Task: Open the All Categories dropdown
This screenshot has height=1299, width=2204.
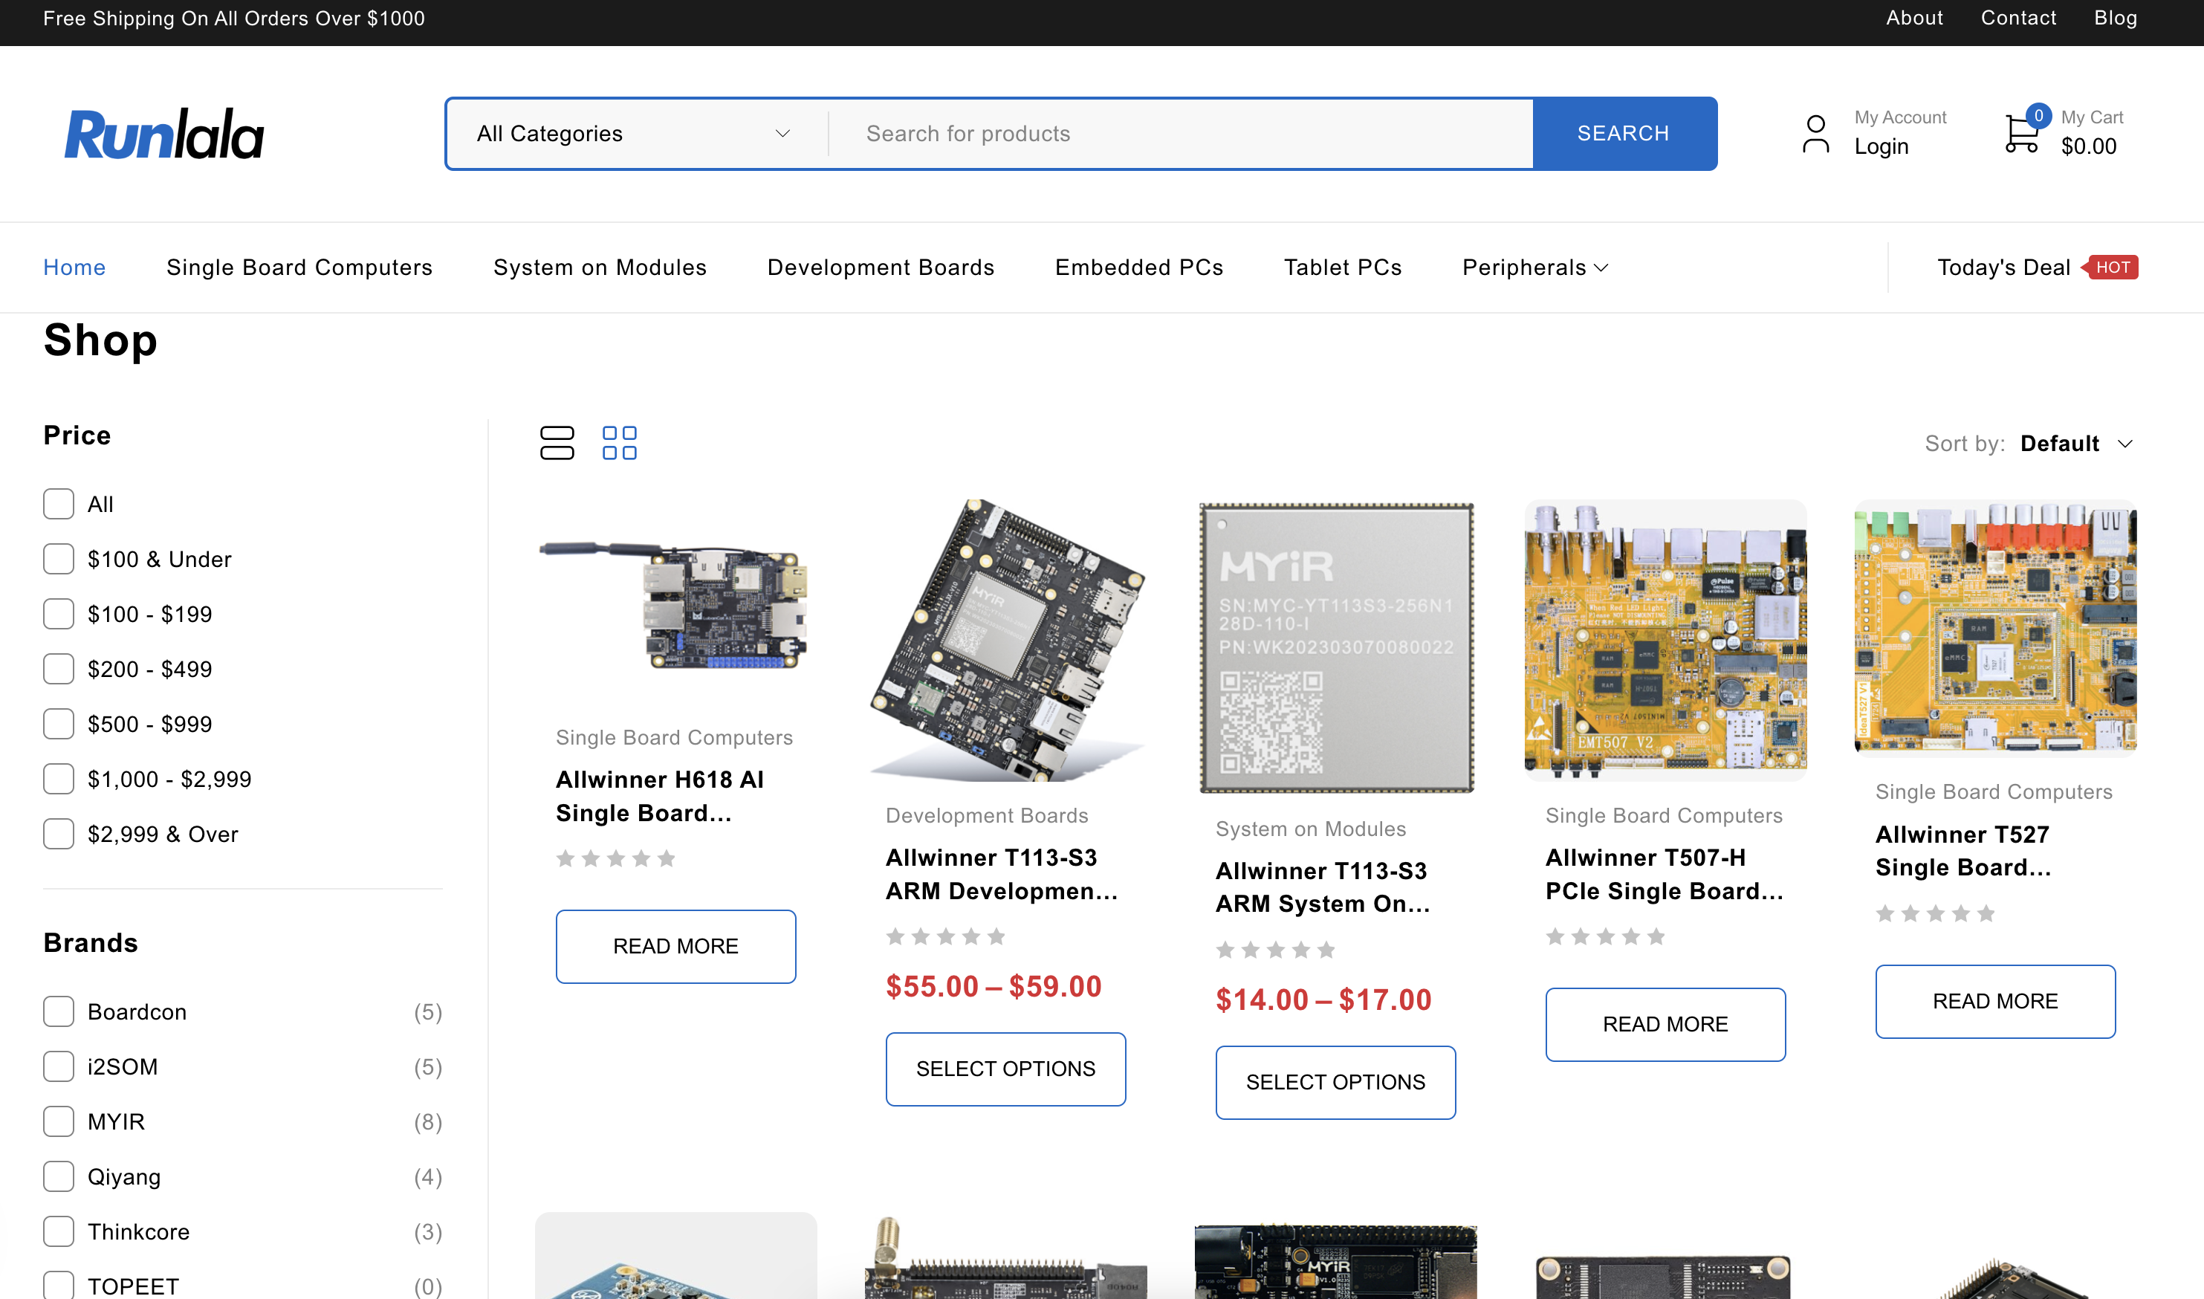Action: [x=636, y=134]
